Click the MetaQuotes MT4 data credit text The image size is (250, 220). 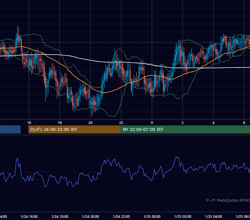pyautogui.click(x=228, y=200)
